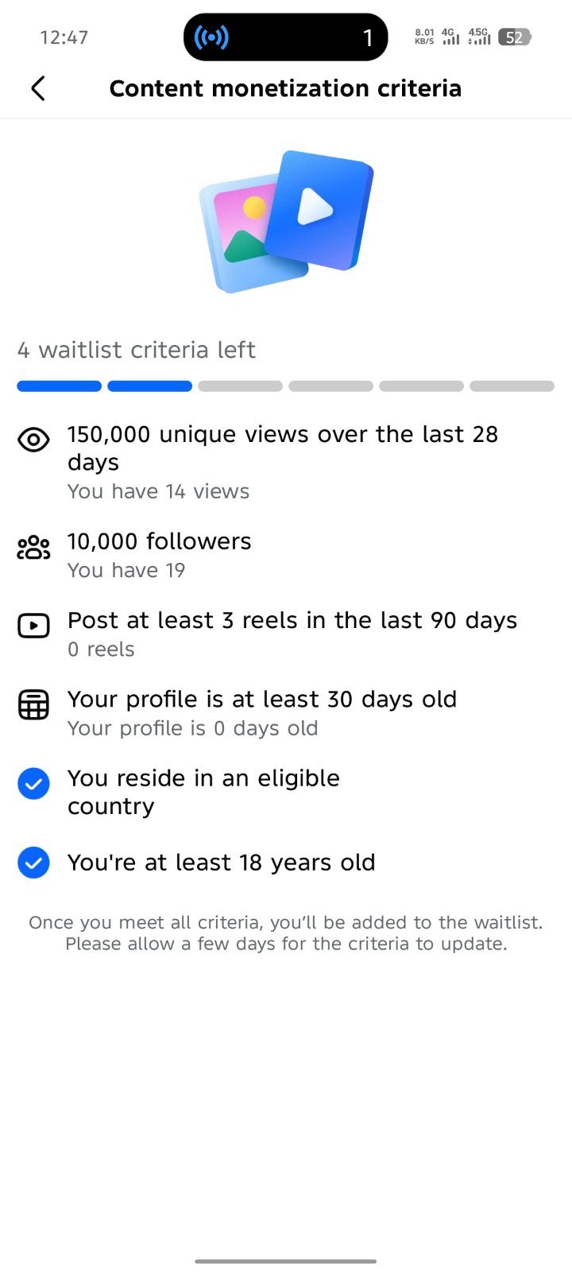Select Post at least 3 reels criterion
Viewport: 572px width, 1272px height.
286,634
